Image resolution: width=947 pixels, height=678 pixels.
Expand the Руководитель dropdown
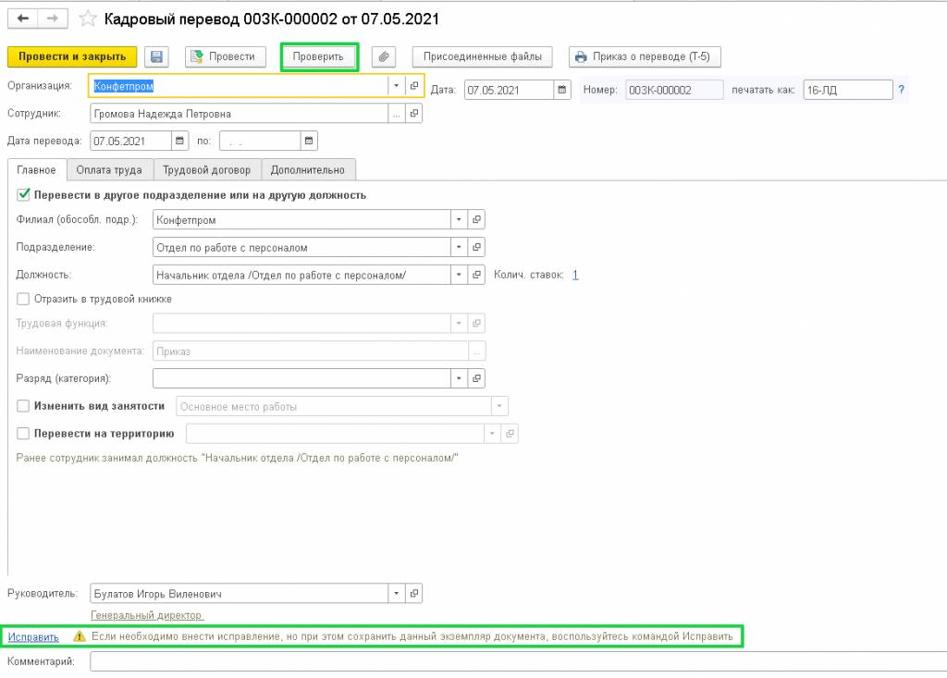pyautogui.click(x=397, y=594)
